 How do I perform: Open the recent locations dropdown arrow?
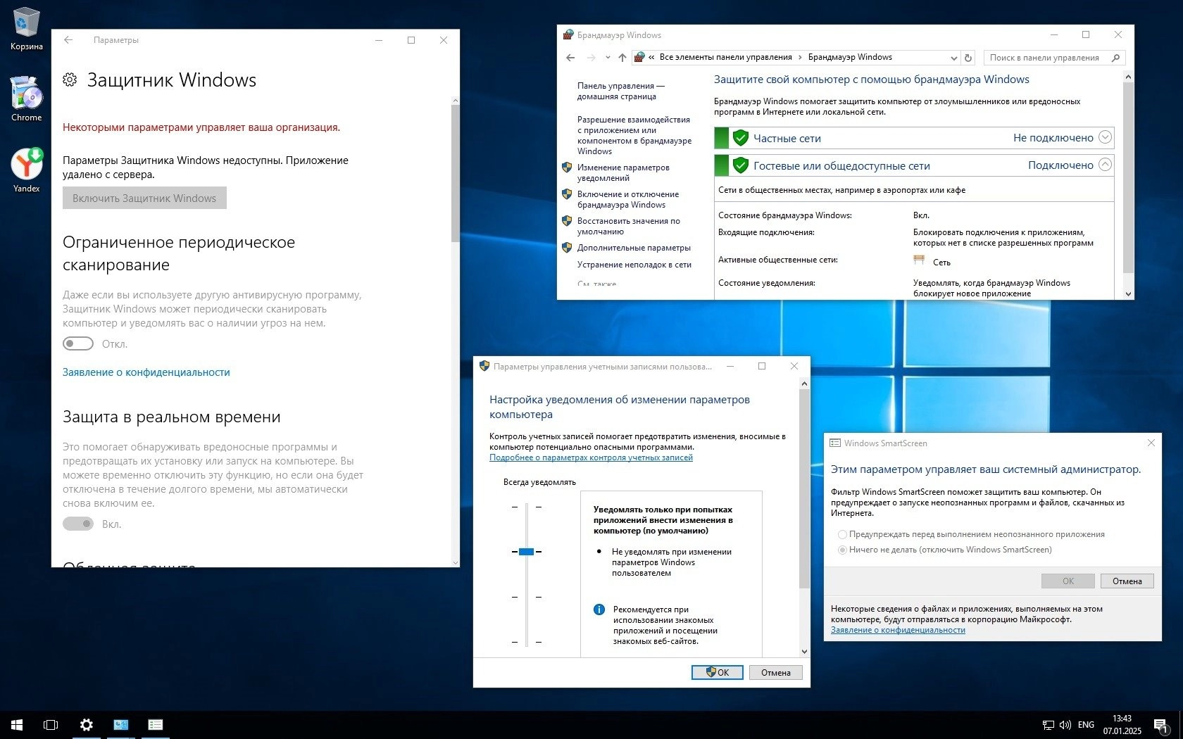tap(607, 58)
